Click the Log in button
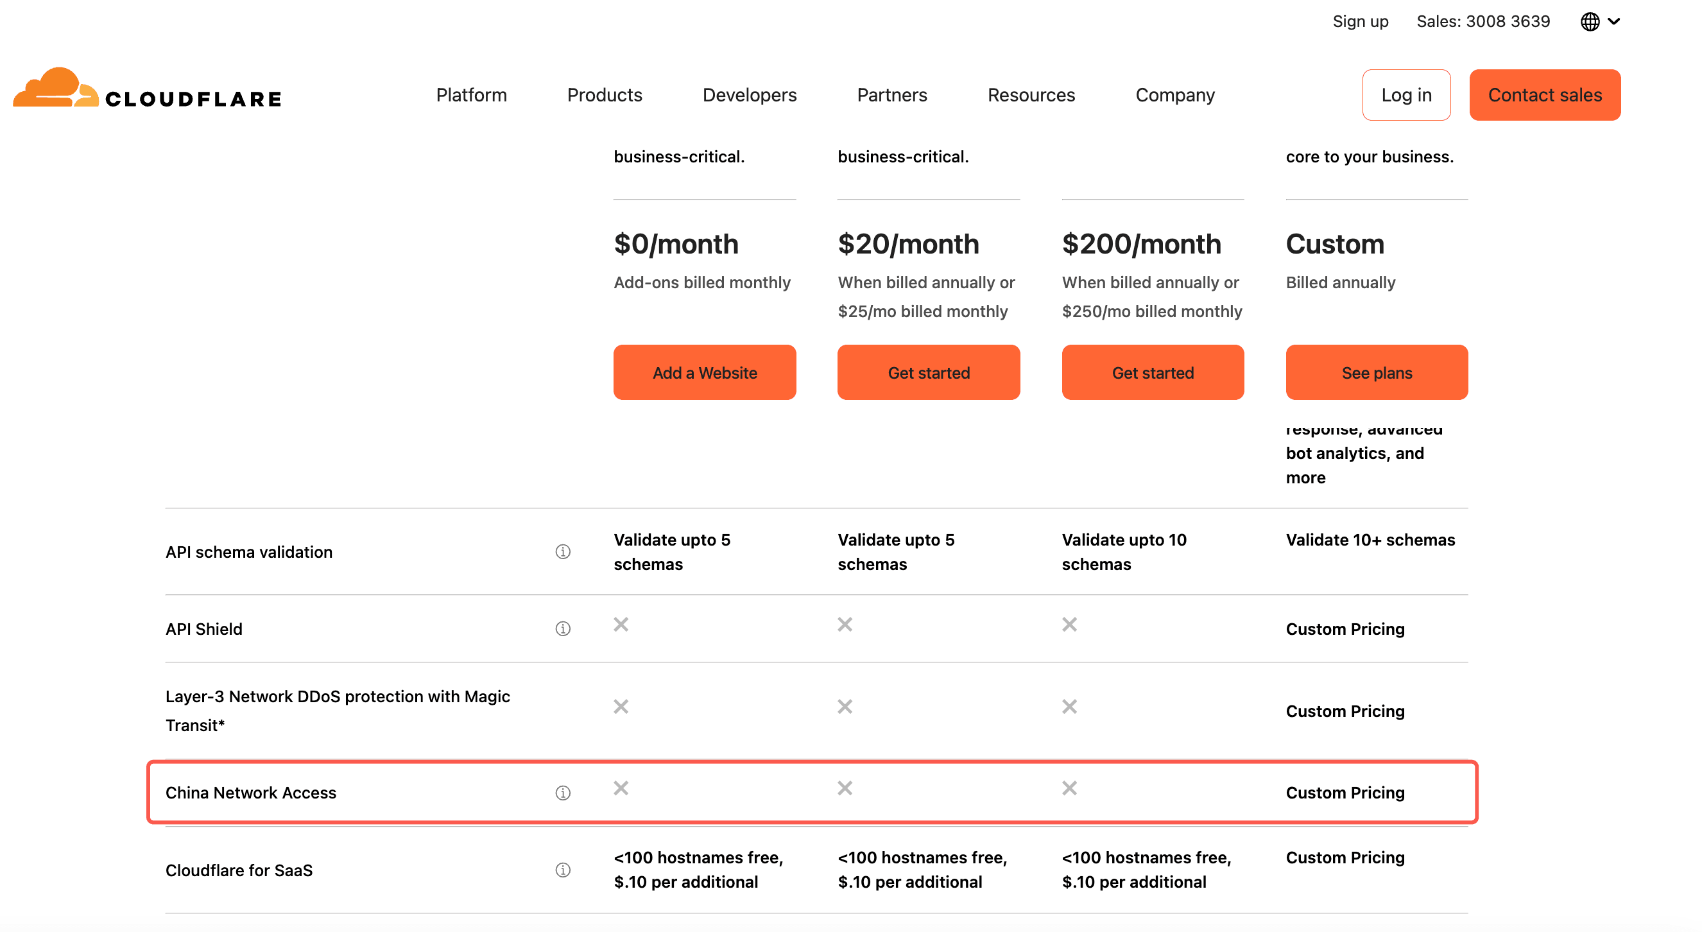1702x932 pixels. point(1406,95)
